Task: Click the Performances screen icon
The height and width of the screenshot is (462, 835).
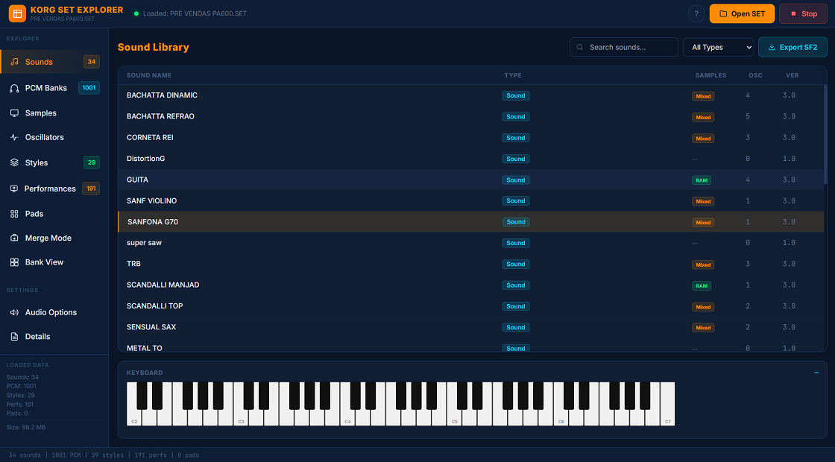Action: point(14,189)
